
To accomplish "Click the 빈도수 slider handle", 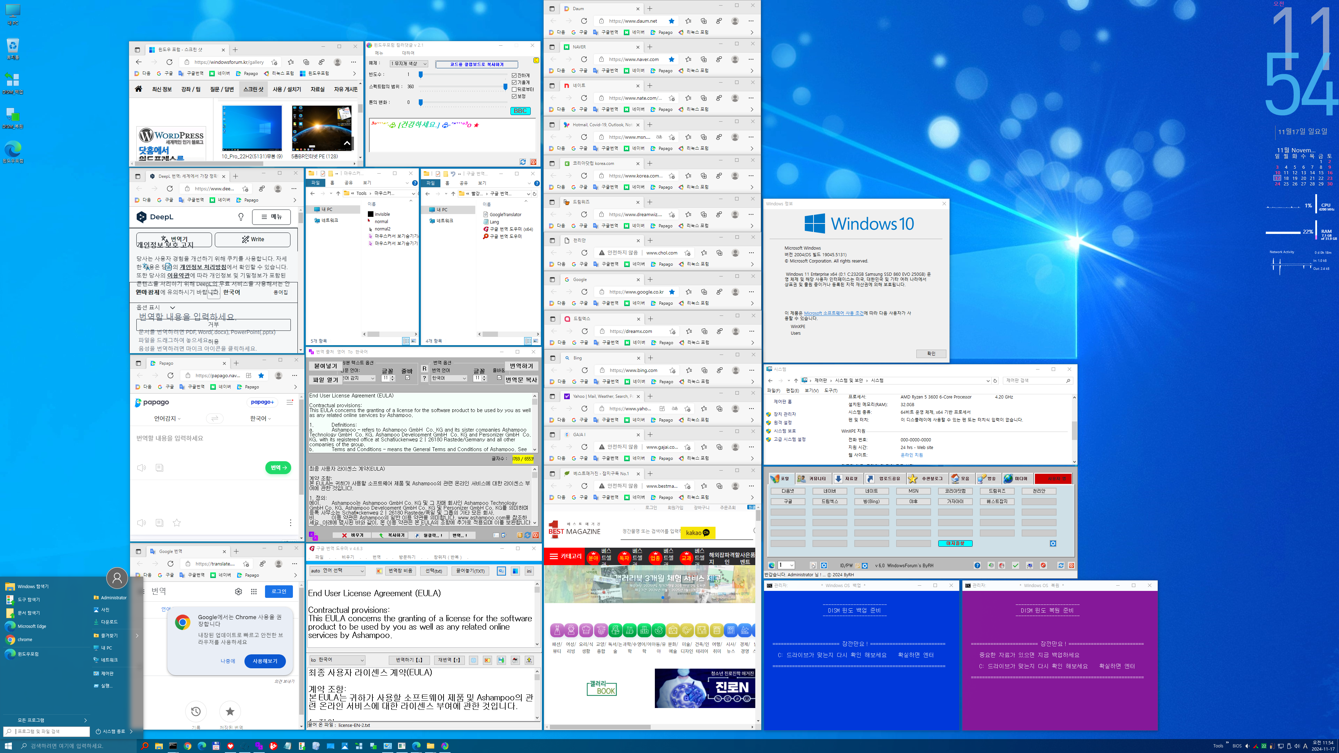I will pyautogui.click(x=421, y=75).
